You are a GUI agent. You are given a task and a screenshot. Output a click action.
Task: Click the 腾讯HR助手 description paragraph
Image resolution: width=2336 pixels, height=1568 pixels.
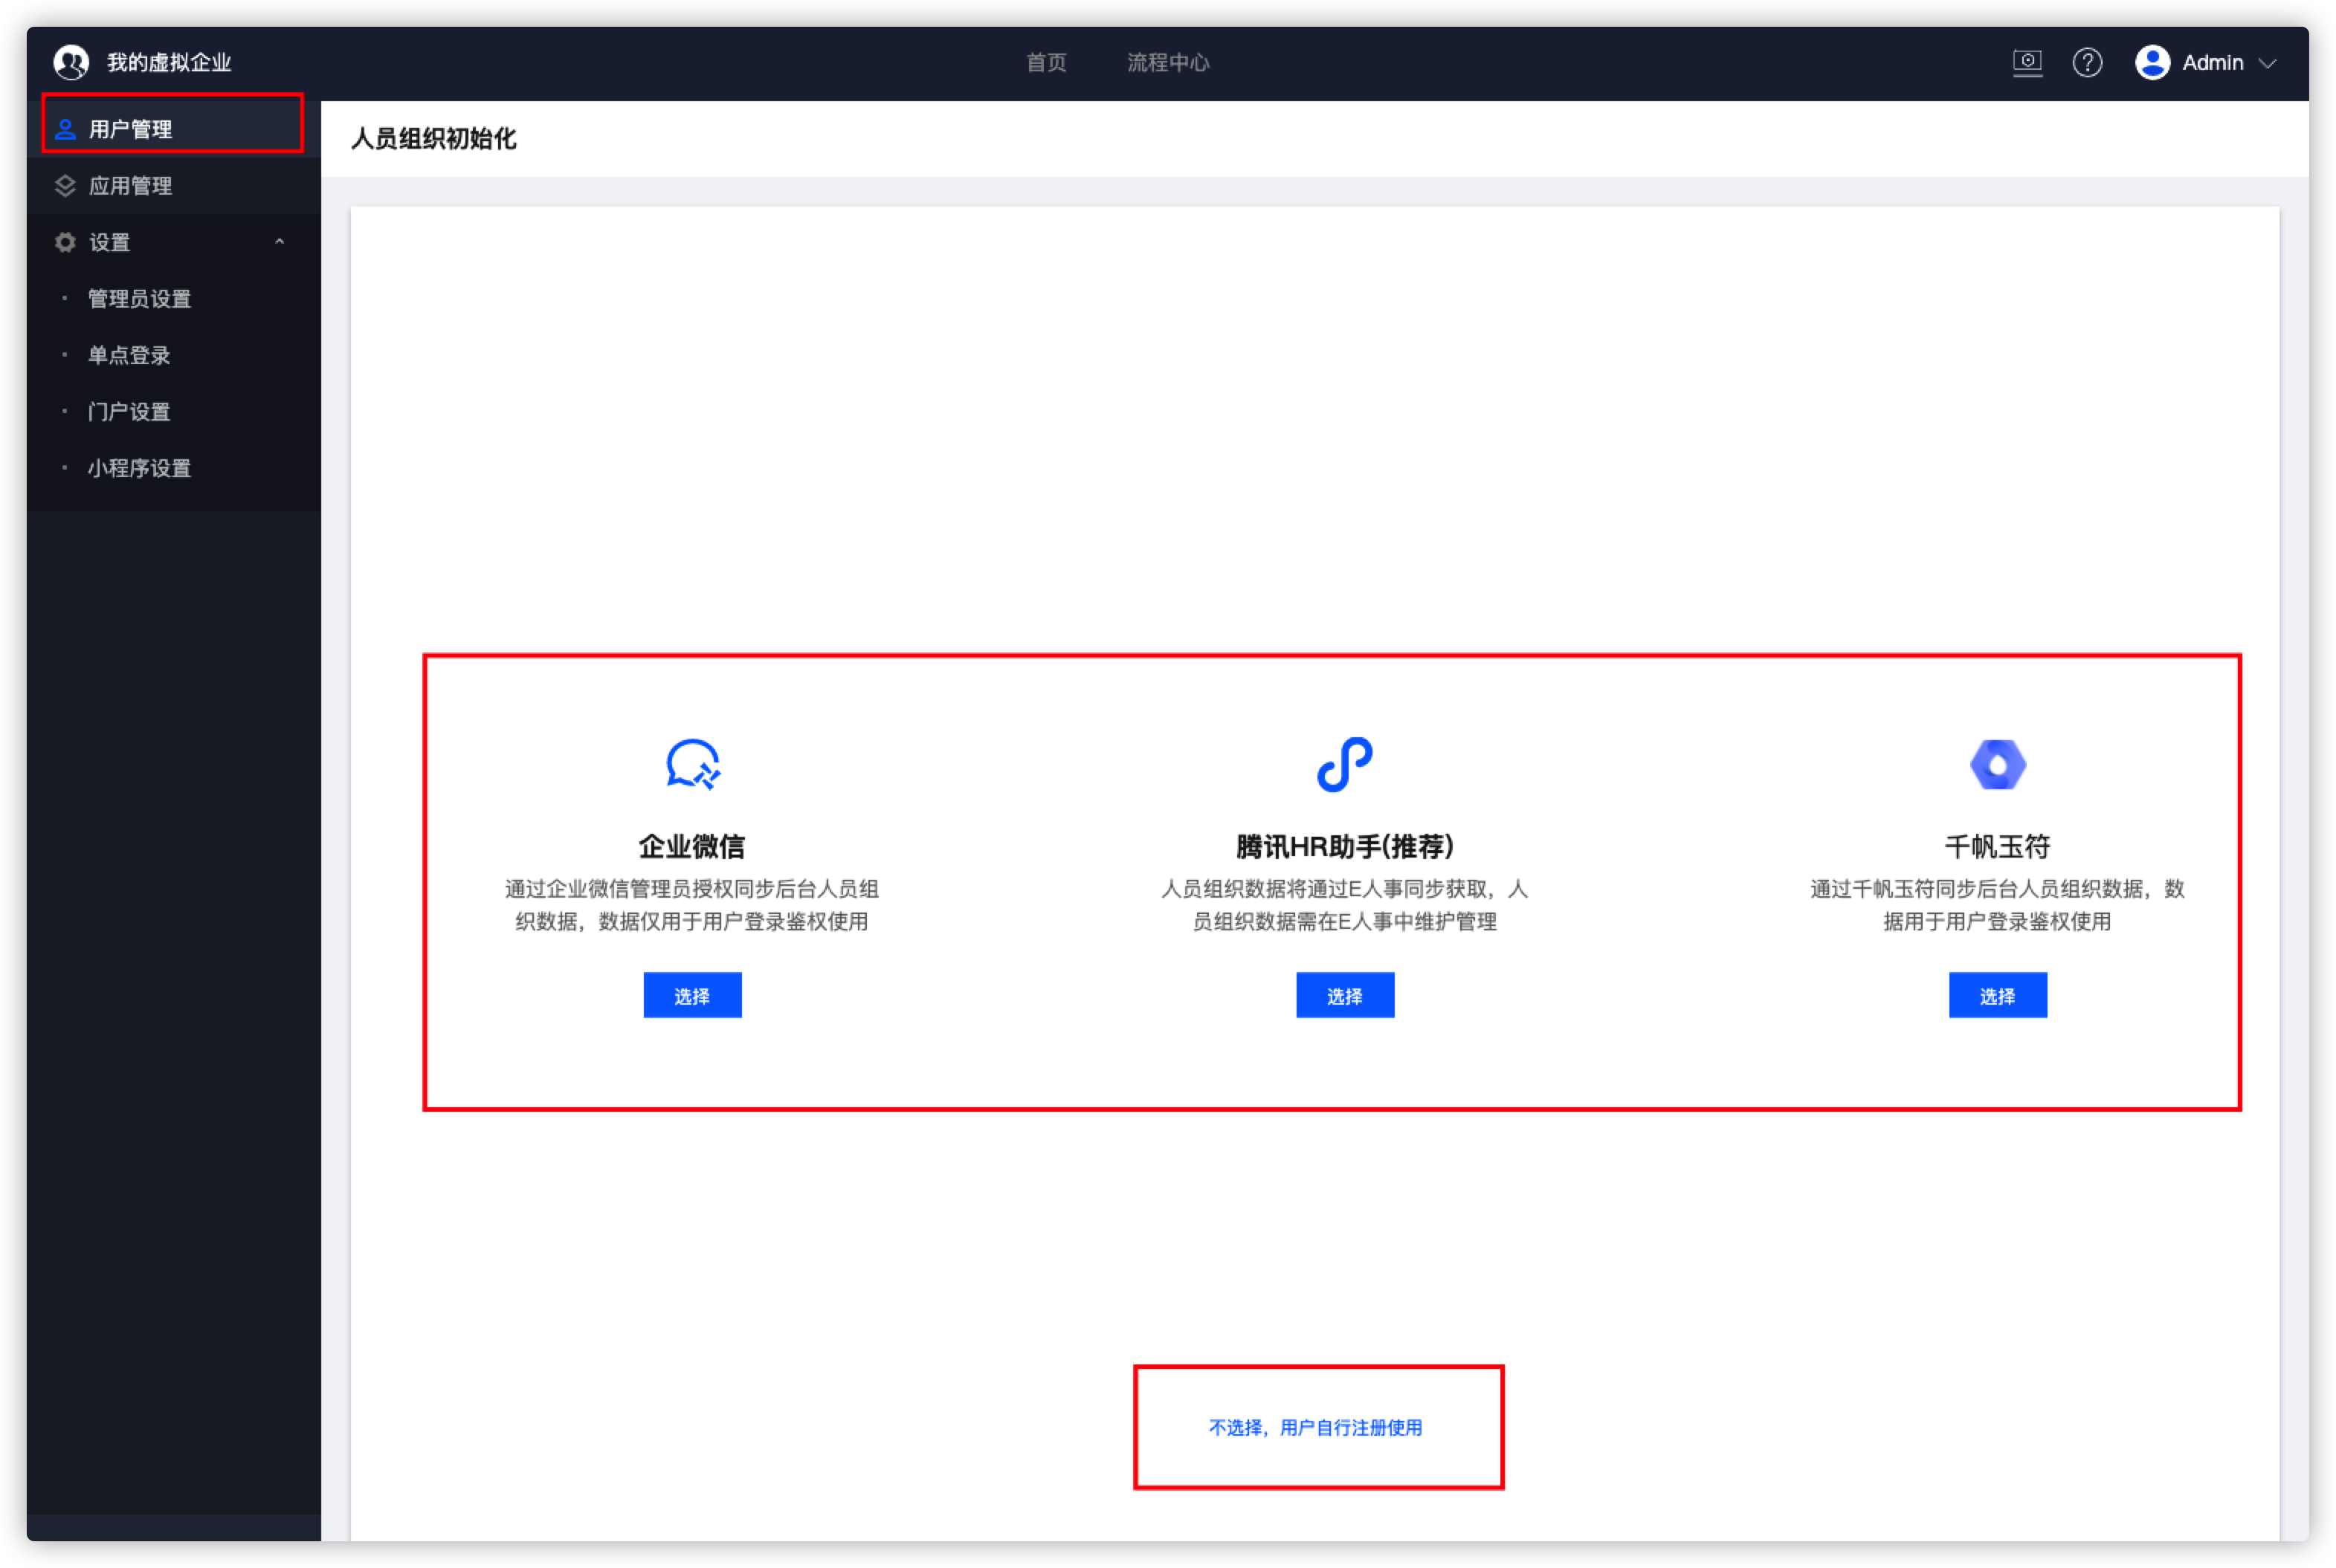pos(1345,905)
